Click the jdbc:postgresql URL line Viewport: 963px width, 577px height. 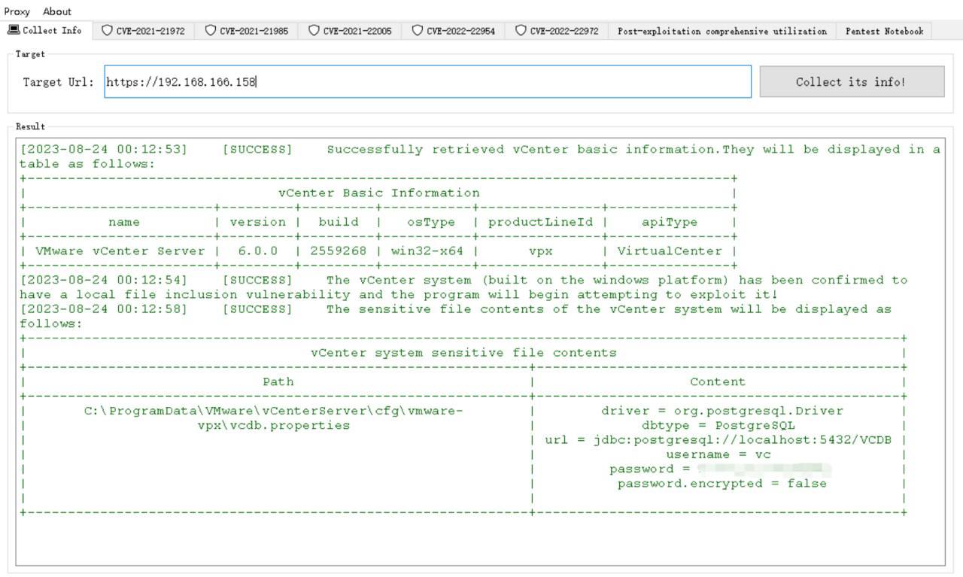click(x=718, y=439)
